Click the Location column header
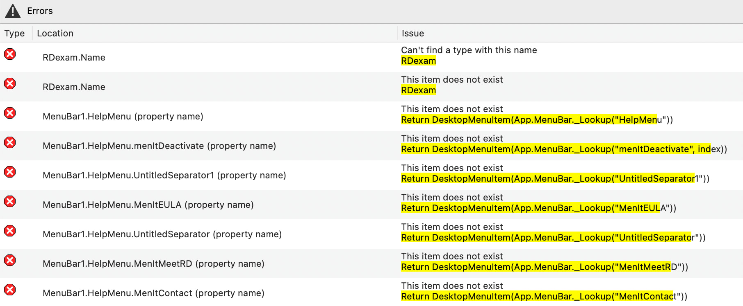Image resolution: width=743 pixels, height=306 pixels. click(55, 34)
